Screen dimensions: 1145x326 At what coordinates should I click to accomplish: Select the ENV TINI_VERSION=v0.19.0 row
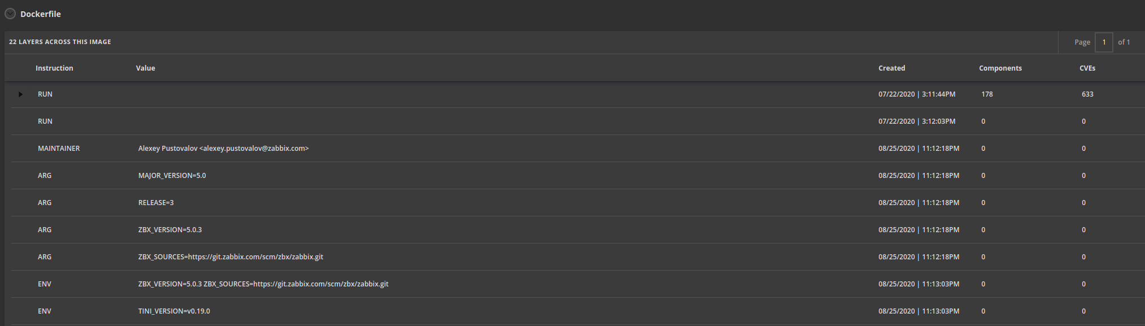[578, 311]
